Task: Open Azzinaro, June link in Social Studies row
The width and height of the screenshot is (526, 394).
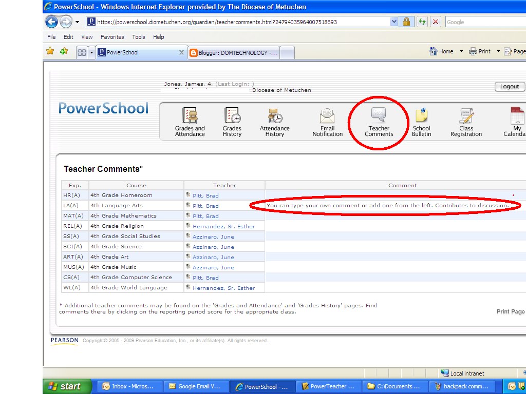Action: point(213,237)
